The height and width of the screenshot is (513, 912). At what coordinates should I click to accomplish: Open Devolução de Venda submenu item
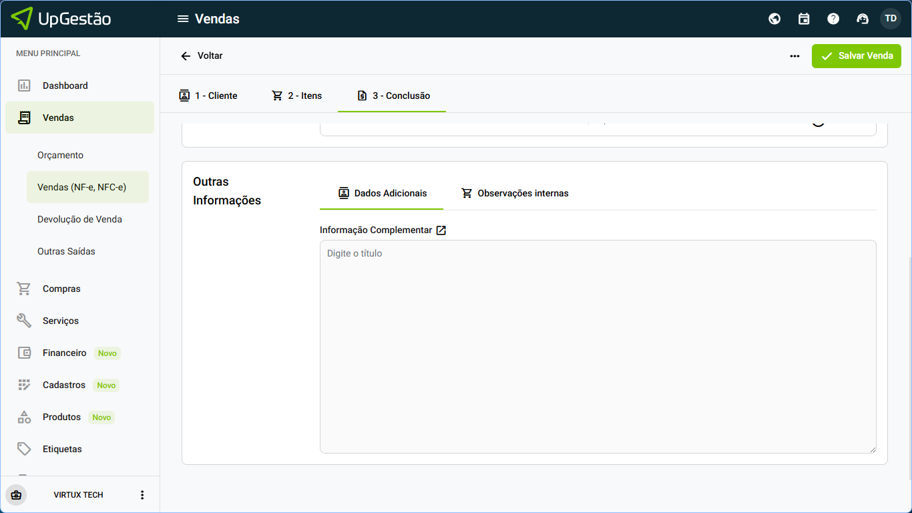tap(79, 219)
